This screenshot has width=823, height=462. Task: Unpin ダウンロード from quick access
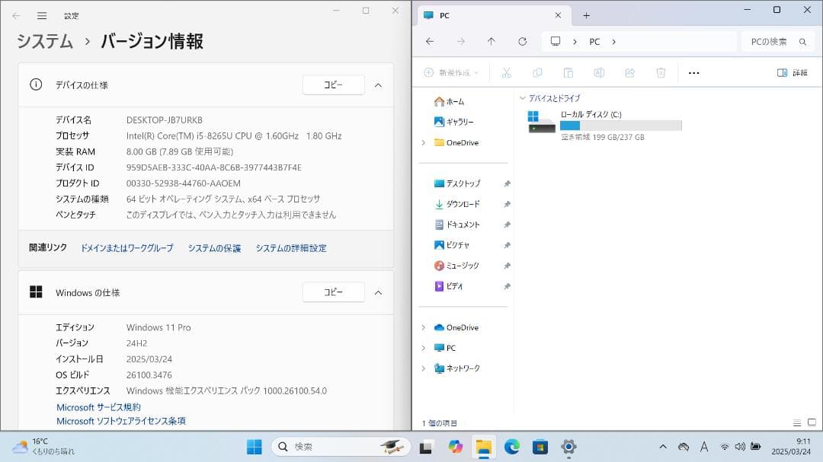point(506,204)
